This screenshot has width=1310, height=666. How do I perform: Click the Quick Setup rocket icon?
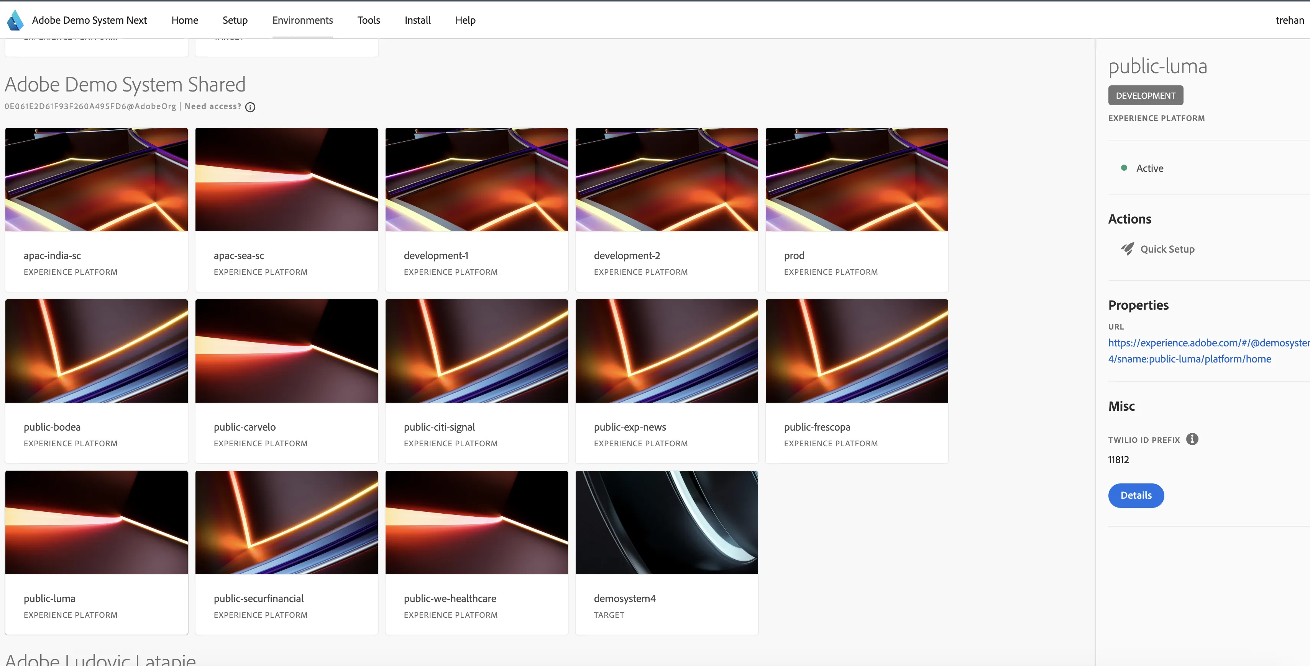[1127, 249]
